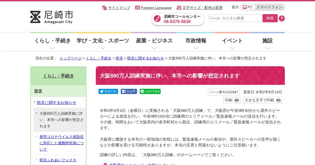The width and height of the screenshot is (315, 165).
Task: Switch display to スマートフォン mode
Action: 269,7
